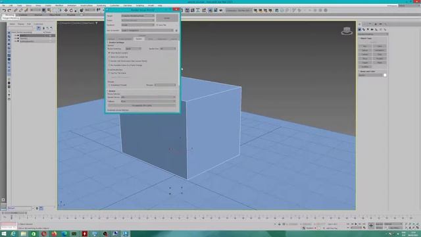The image size is (421, 237).
Task: Select the Lights category icon
Action: tap(368, 29)
